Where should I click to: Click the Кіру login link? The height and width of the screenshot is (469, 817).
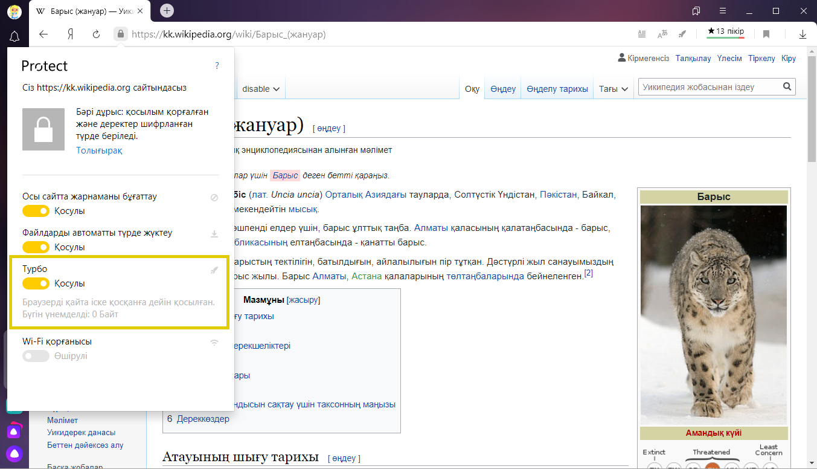(x=789, y=58)
